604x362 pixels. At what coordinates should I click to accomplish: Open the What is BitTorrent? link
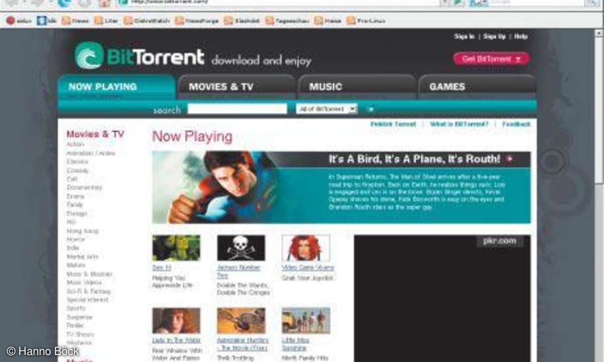pyautogui.click(x=459, y=124)
